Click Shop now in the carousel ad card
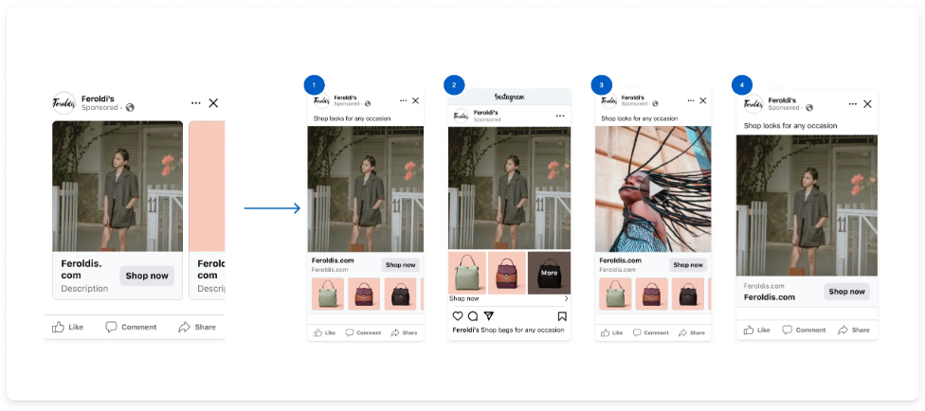This screenshot has width=925, height=411. 147,276
